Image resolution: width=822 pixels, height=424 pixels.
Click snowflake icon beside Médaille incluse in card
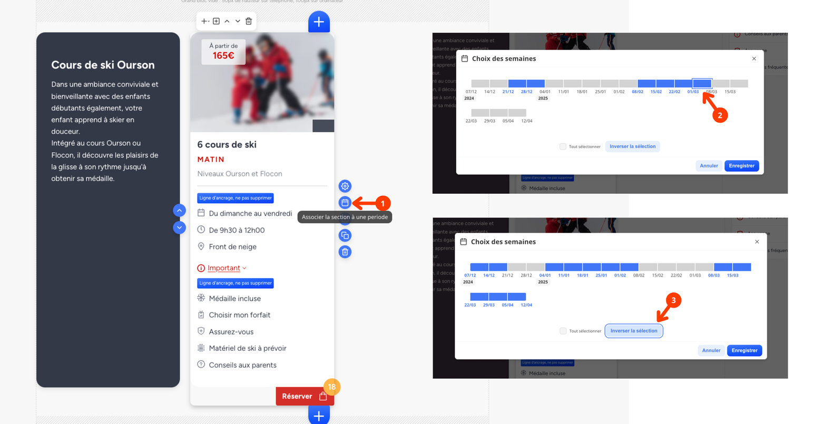201,298
